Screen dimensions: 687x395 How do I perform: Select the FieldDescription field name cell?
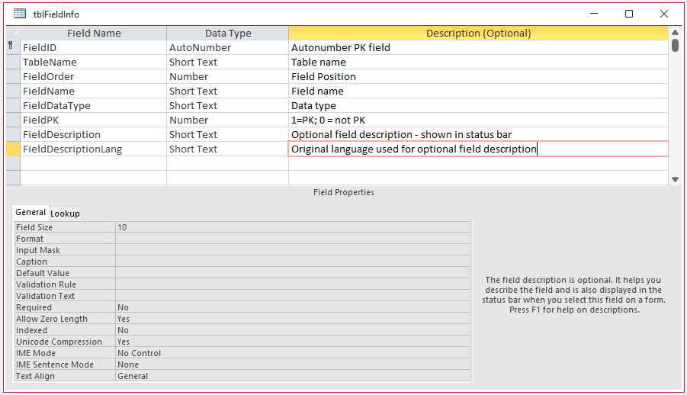[93, 134]
